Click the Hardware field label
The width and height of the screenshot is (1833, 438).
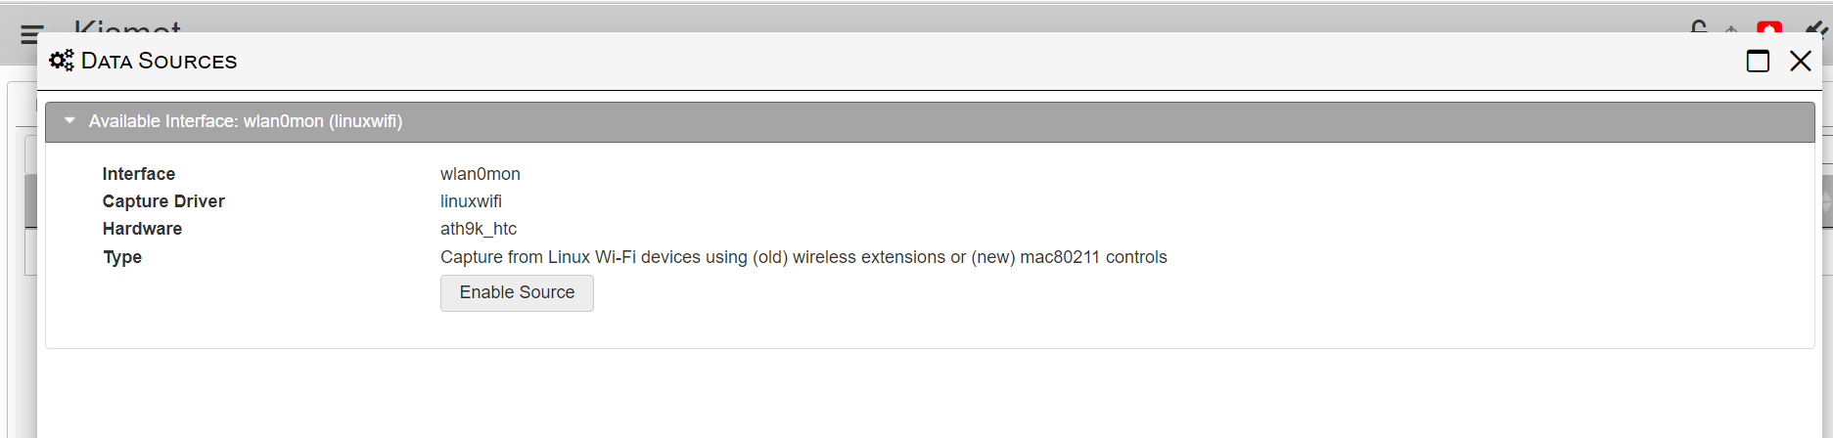142,229
